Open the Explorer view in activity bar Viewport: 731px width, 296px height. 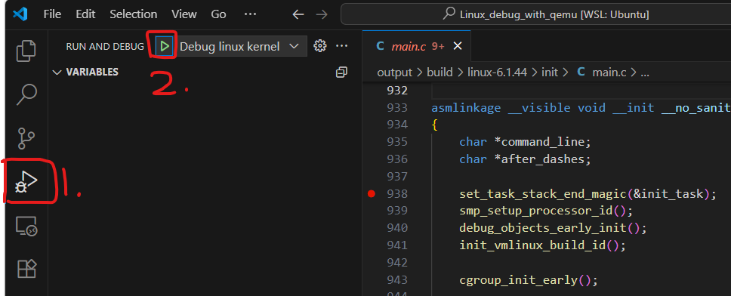click(26, 51)
